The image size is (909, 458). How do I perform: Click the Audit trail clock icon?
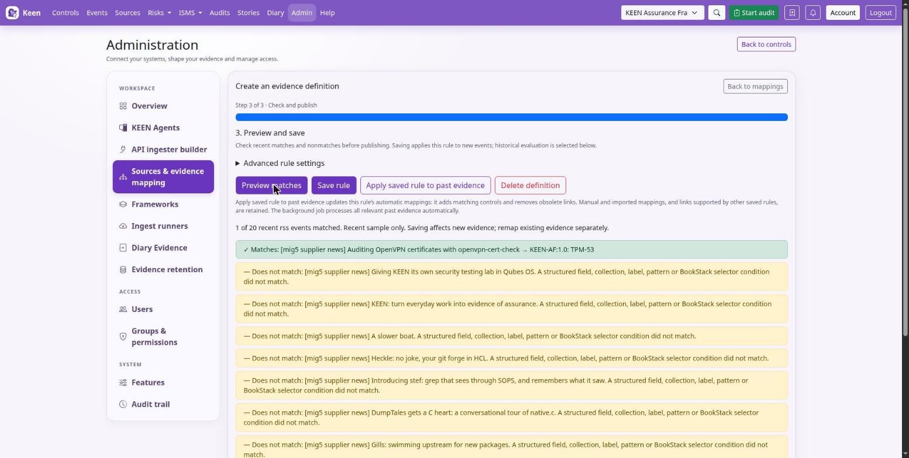click(123, 404)
